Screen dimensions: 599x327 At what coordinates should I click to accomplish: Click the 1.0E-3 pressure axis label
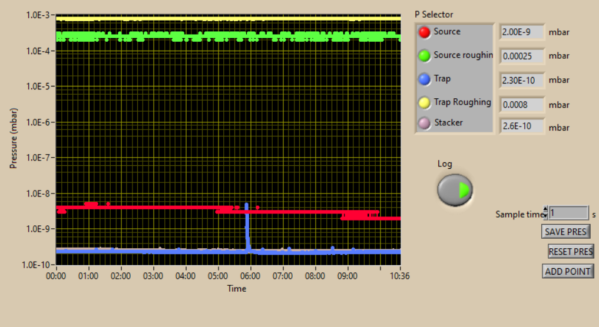pos(38,15)
